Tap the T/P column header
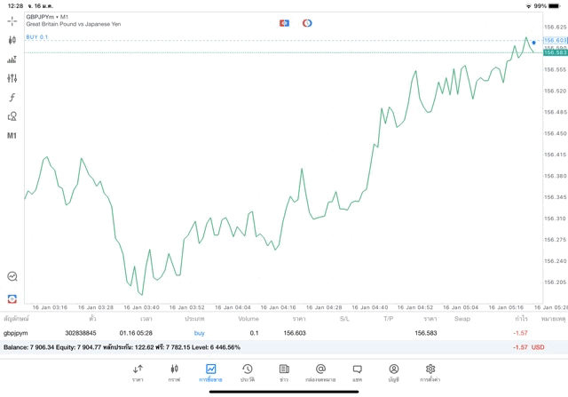The width and height of the screenshot is (568, 397). point(389,319)
